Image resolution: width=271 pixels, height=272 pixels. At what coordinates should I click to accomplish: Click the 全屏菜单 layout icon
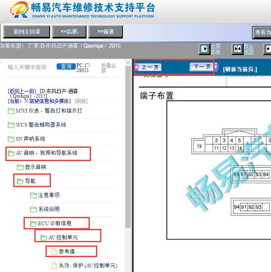click(204, 49)
